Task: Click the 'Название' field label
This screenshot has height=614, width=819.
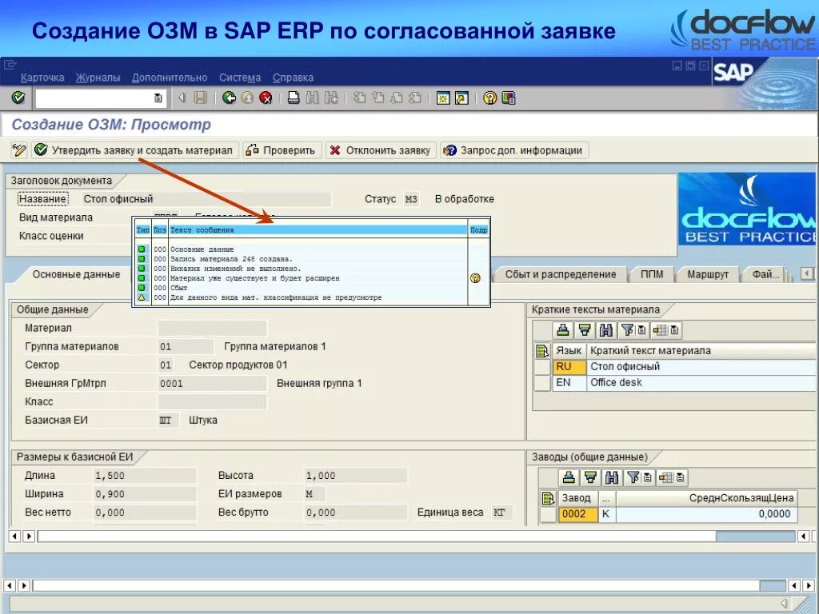Action: coord(43,199)
